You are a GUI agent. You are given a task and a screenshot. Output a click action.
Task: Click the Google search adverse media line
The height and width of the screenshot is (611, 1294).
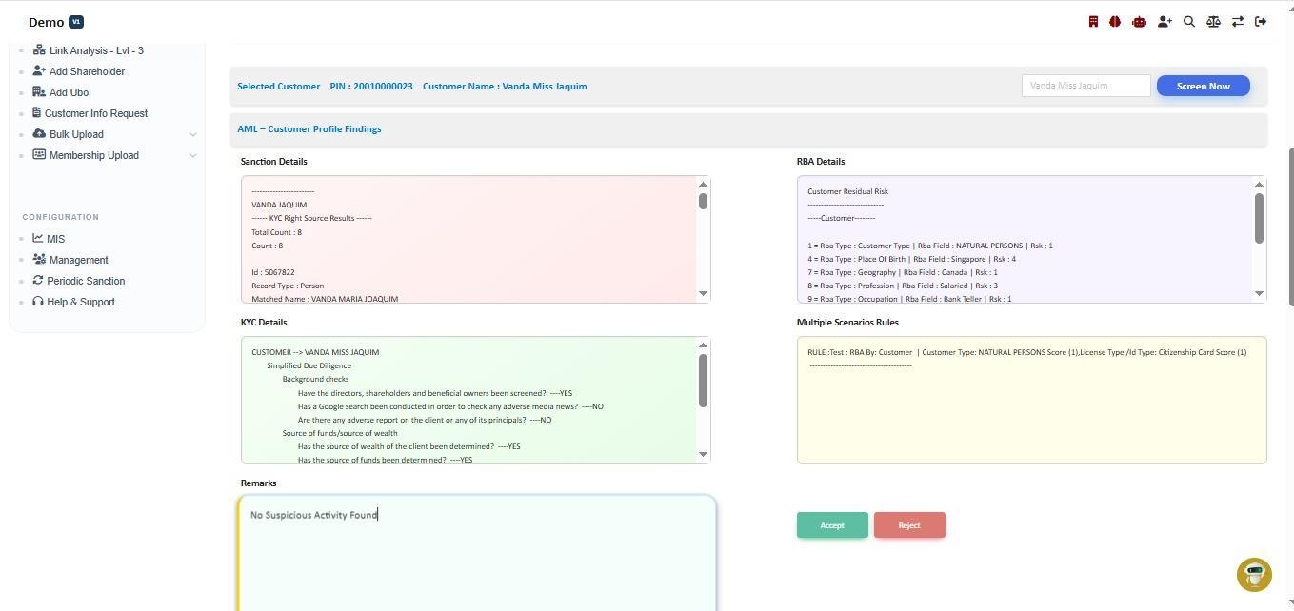450,406
